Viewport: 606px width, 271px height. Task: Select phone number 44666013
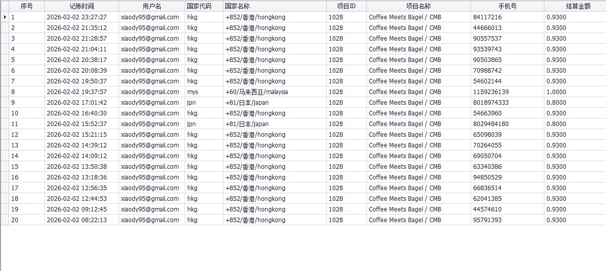click(x=487, y=28)
